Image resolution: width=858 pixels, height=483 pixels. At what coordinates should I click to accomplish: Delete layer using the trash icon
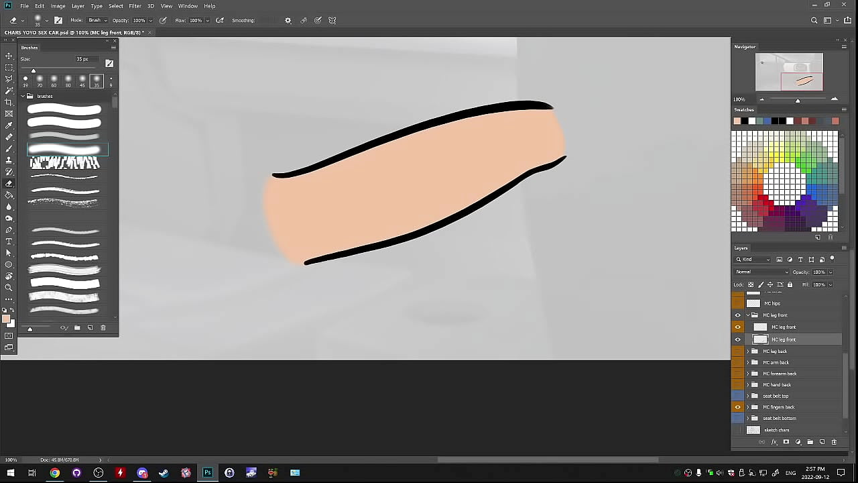coord(834,442)
